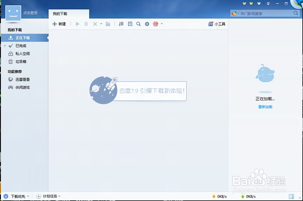Start download with the play icon
Viewport: 303px width, 201px height.
point(78,24)
